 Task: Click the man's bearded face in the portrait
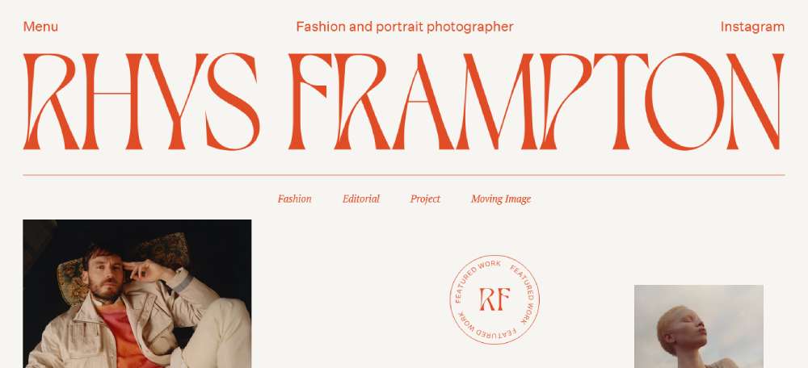click(104, 275)
